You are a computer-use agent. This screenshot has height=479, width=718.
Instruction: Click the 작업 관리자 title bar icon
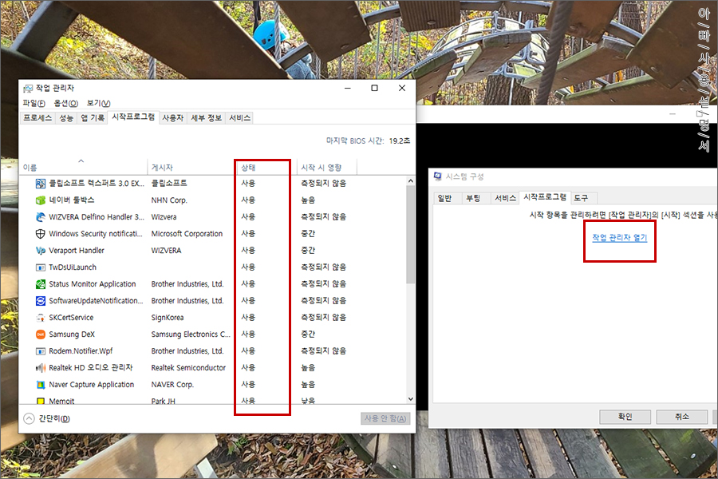(x=29, y=88)
